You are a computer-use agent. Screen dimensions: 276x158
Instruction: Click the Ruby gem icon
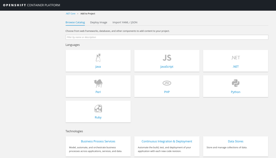pyautogui.click(x=98, y=109)
